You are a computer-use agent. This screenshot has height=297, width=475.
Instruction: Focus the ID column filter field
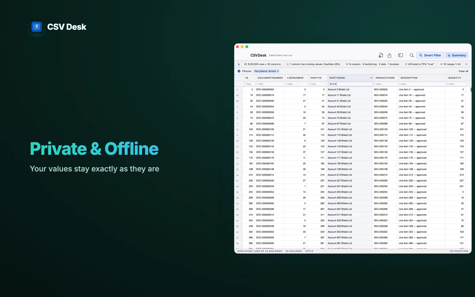coord(250,84)
